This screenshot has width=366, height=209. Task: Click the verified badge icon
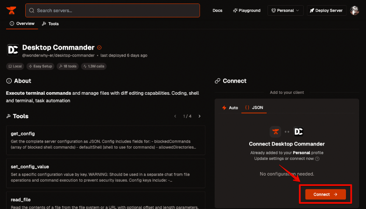(x=99, y=47)
